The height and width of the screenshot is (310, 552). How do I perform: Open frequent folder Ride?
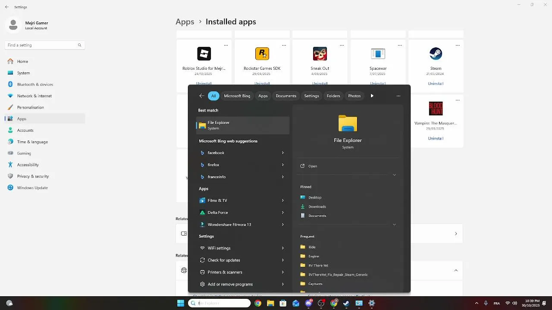coord(312,247)
